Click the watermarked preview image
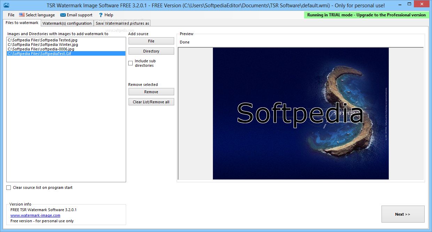The height and width of the screenshot is (232, 432). click(301, 113)
